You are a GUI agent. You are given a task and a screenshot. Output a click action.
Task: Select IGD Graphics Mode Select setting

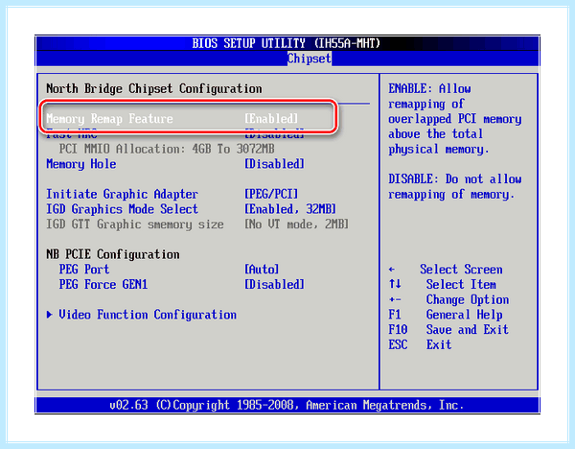tap(122, 209)
